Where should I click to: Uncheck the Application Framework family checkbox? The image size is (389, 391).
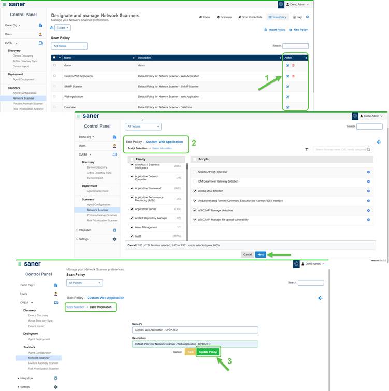(x=132, y=188)
